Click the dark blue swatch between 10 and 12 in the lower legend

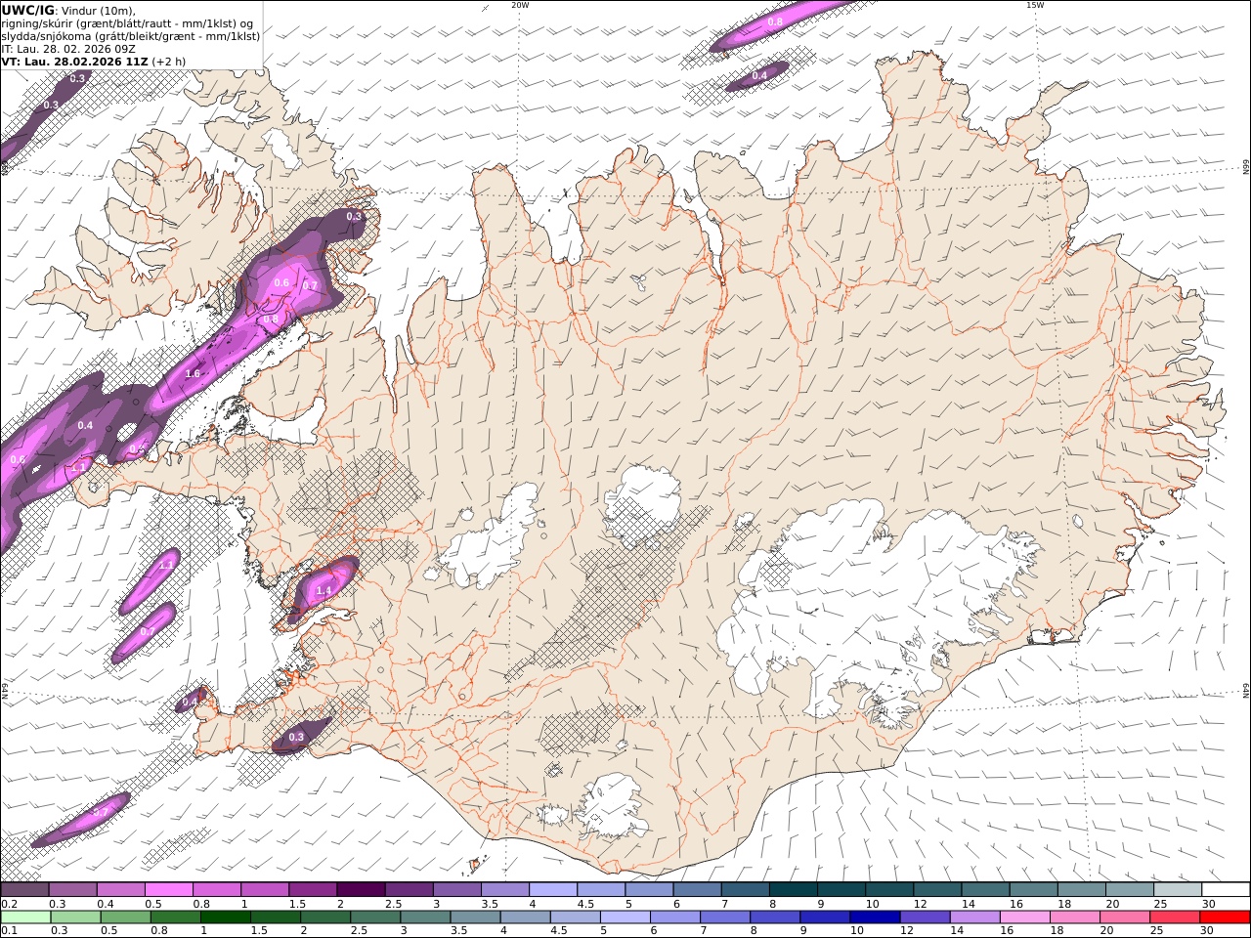(874, 917)
